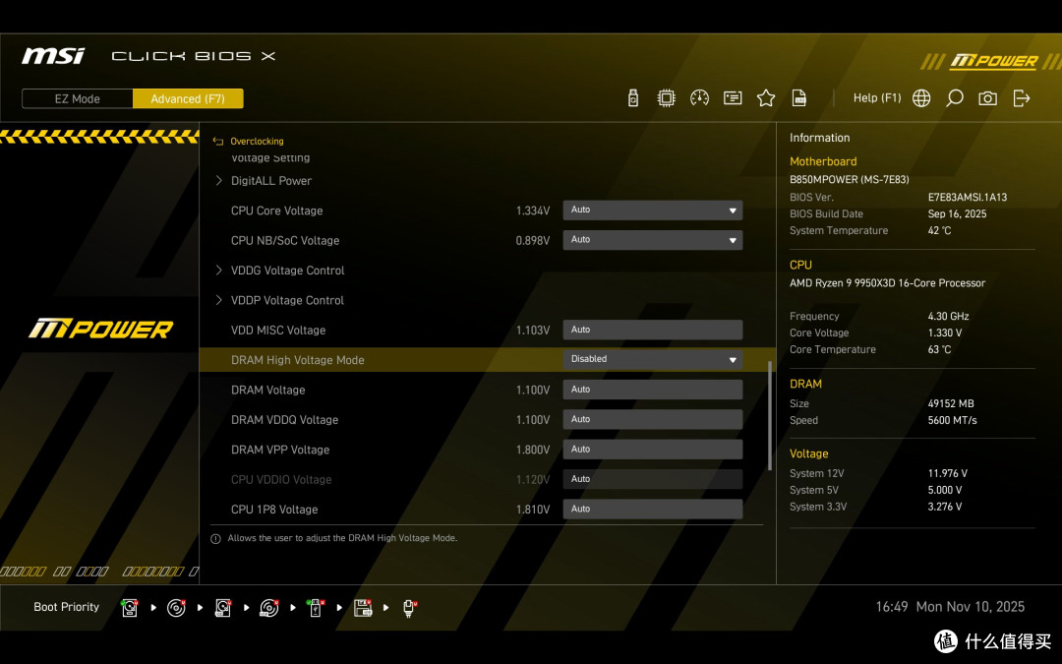Click the 1.810V CPU 1P8 reading
Viewport: 1062px width, 664px height.
point(532,509)
